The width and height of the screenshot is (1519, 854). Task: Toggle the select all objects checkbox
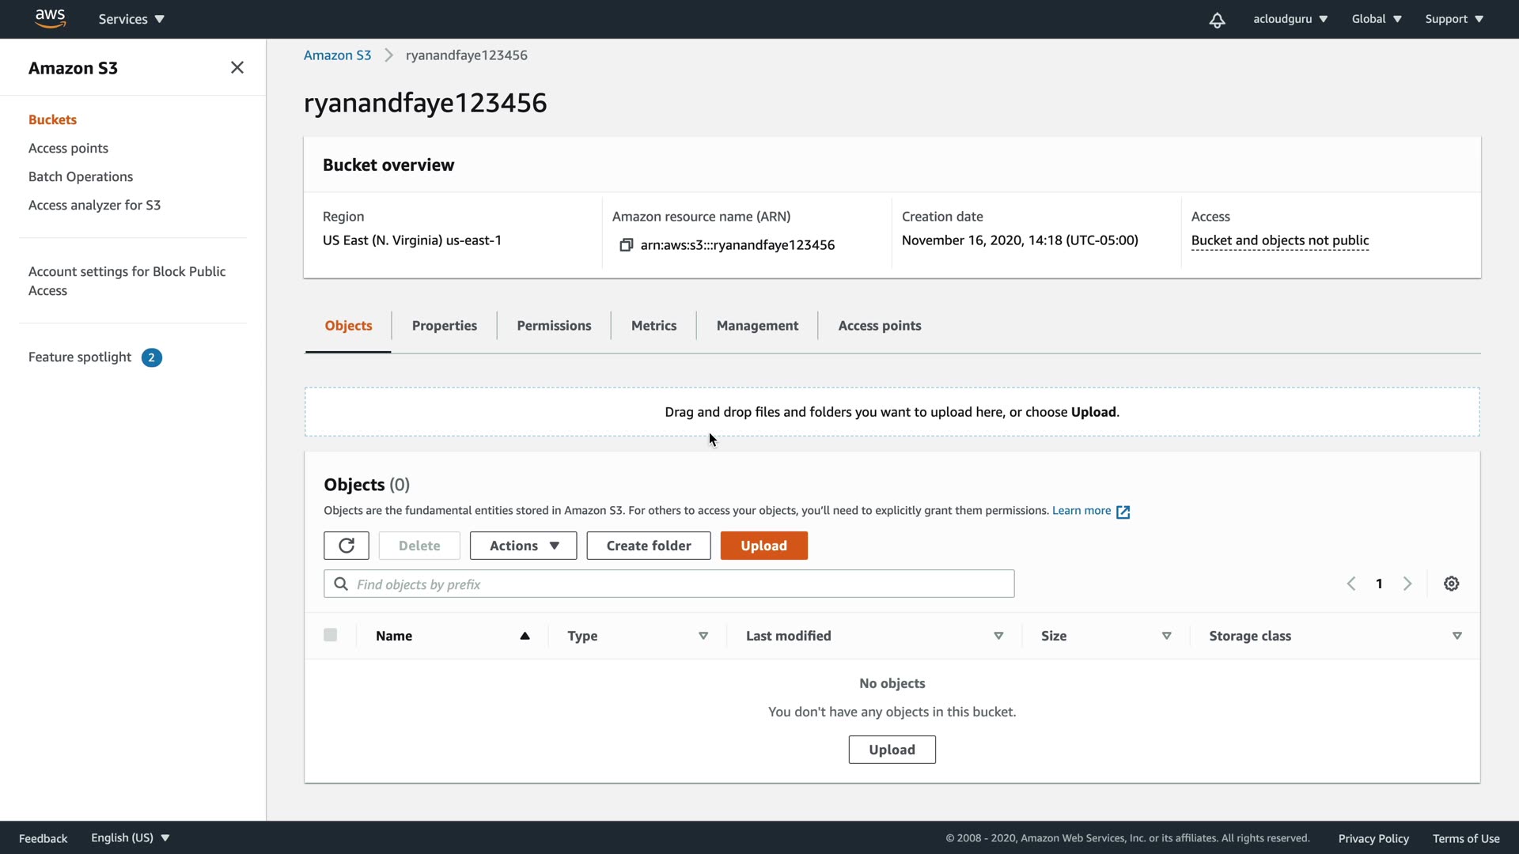coord(331,635)
